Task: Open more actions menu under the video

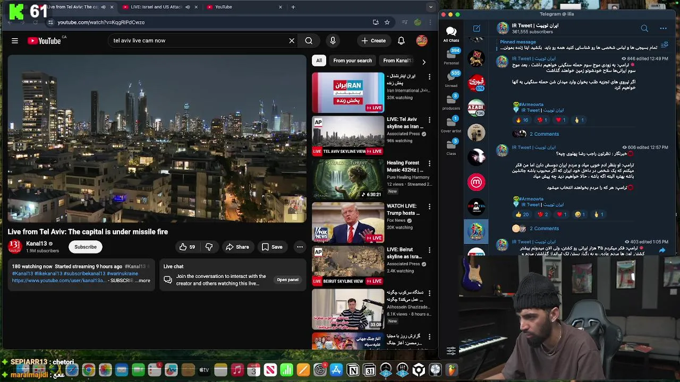Action: [x=300, y=247]
